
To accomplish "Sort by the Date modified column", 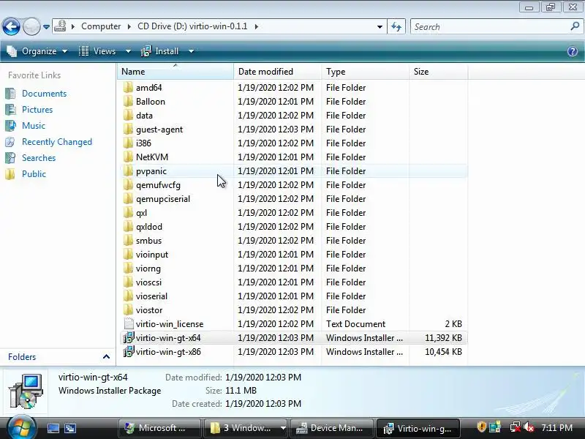I will (277, 71).
